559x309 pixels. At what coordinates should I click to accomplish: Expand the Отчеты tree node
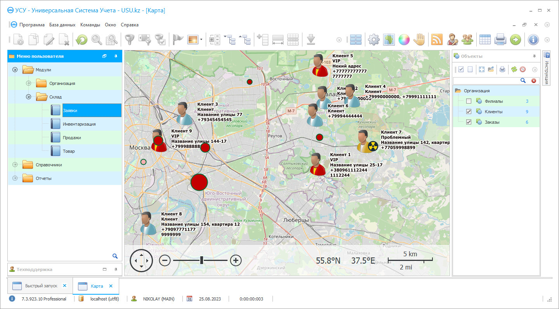click(15, 178)
